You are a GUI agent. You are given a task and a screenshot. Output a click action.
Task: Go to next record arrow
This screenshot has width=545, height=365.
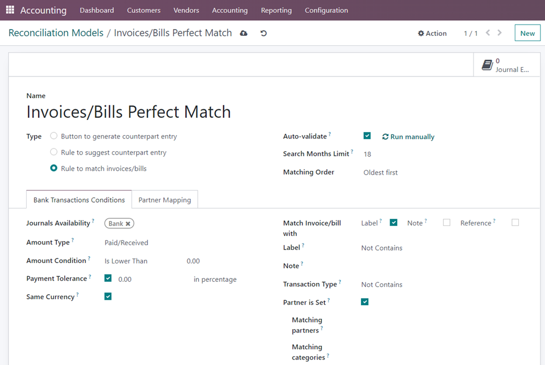coord(500,33)
